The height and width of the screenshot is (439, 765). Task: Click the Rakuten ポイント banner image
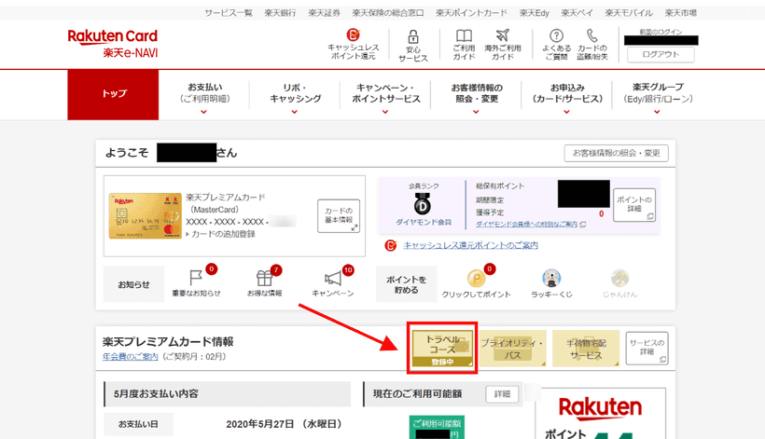tap(600, 414)
